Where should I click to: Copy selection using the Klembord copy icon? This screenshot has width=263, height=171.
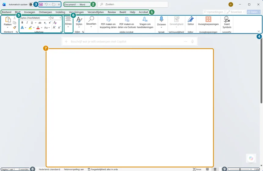point(15,23)
